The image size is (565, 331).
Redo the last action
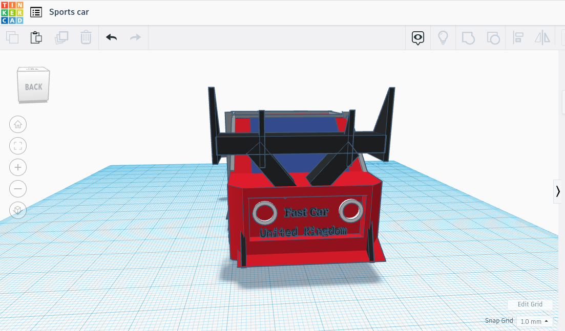pyautogui.click(x=135, y=37)
